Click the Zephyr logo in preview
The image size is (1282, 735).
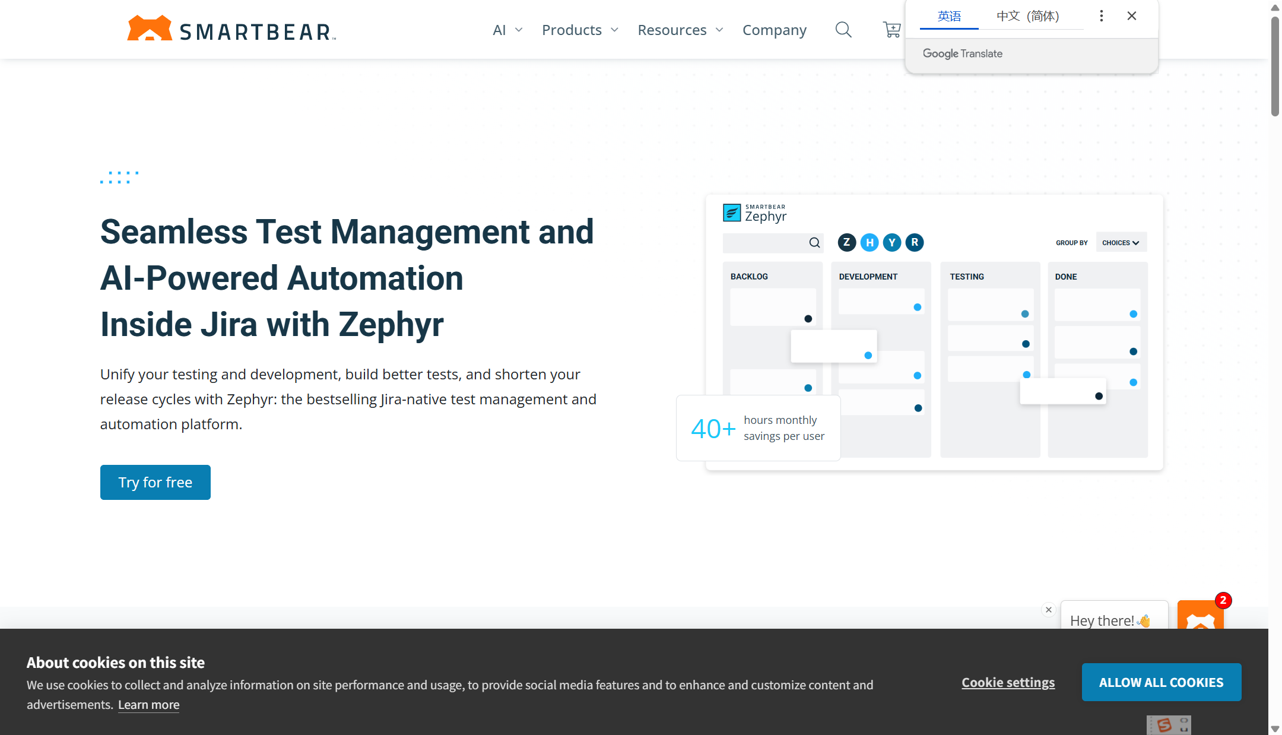755,213
